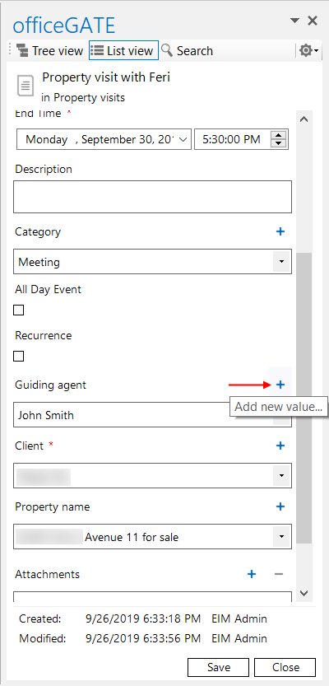The height and width of the screenshot is (686, 329).
Task: Toggle the All Day Event checkbox
Action: pyautogui.click(x=18, y=310)
